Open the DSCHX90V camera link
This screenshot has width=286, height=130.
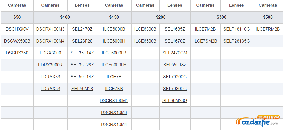pyautogui.click(x=17, y=29)
